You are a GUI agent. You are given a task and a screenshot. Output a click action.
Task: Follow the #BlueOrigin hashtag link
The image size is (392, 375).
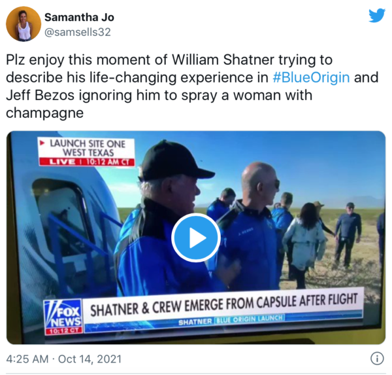[311, 77]
